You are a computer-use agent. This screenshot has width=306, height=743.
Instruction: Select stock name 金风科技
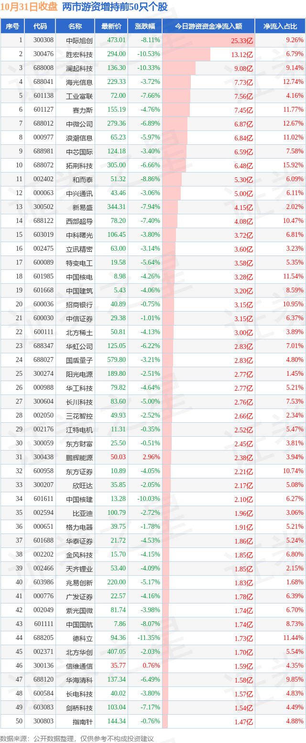79,555
